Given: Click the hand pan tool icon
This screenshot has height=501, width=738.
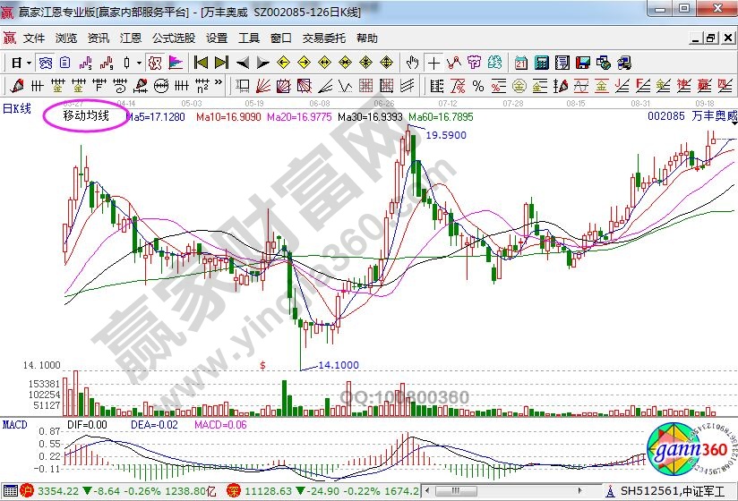Looking at the screenshot, I should click(x=412, y=63).
